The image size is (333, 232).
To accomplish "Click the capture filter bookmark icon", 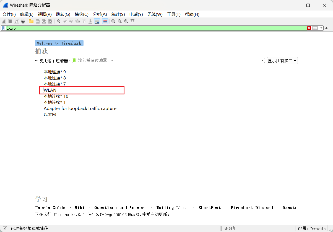I will 74,60.
